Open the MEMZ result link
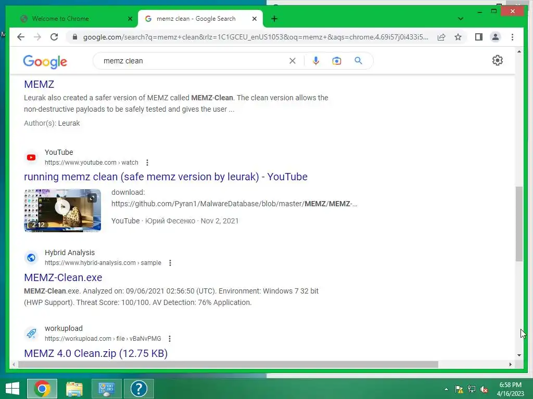The height and width of the screenshot is (399, 533). [x=39, y=84]
